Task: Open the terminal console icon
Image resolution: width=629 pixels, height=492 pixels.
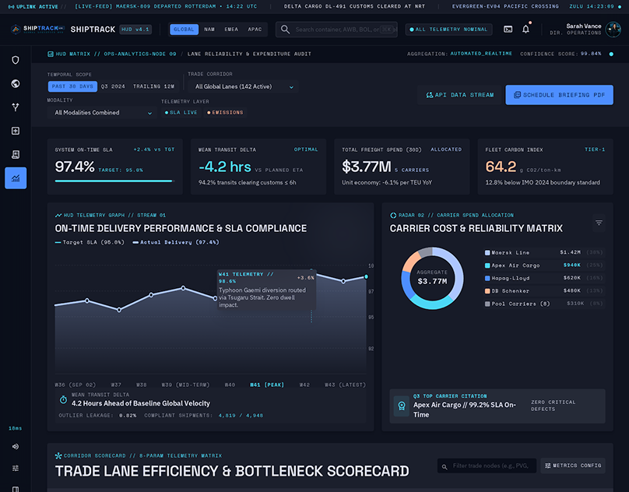Action: point(508,30)
